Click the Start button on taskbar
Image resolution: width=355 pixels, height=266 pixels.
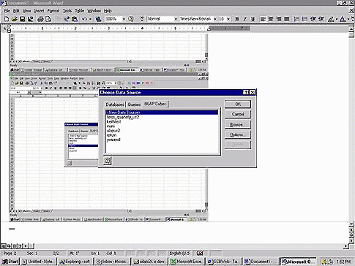[10, 262]
